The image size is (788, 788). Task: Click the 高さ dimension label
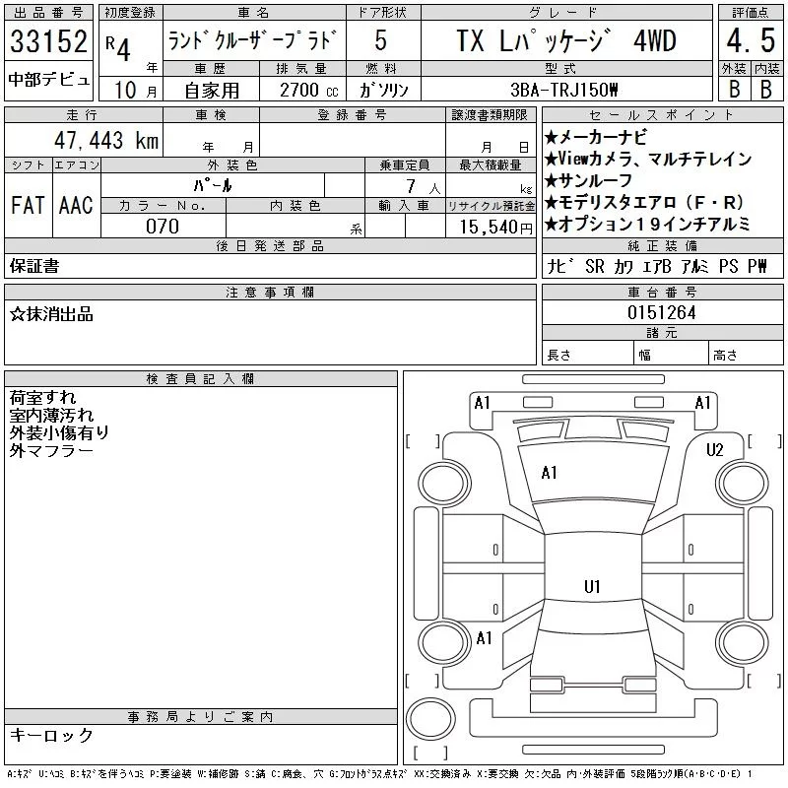tap(725, 355)
